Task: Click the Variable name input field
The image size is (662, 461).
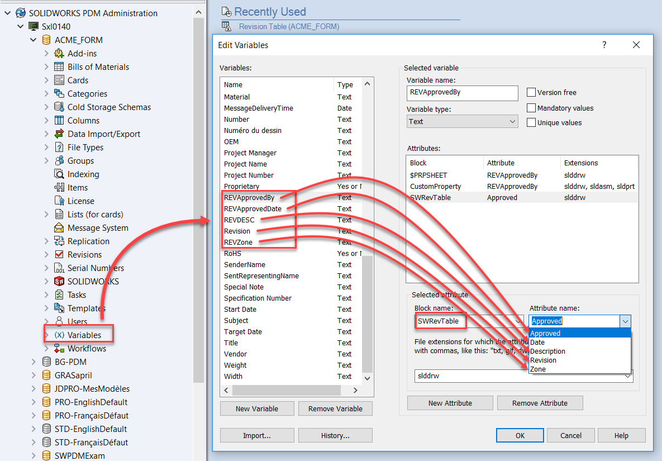Action: (x=463, y=93)
